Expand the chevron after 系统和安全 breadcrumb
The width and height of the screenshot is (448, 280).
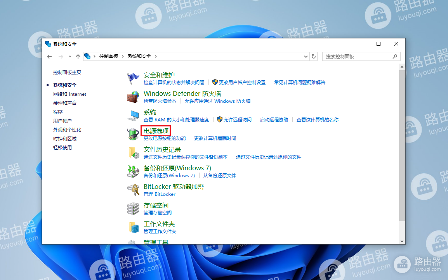pos(156,56)
